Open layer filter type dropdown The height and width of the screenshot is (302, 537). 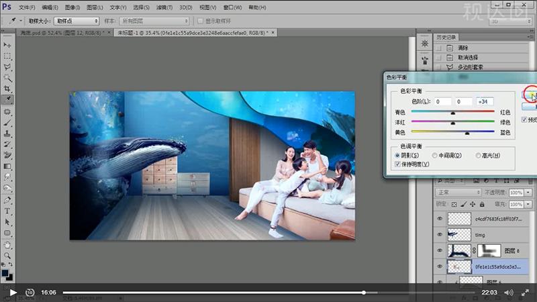449,181
